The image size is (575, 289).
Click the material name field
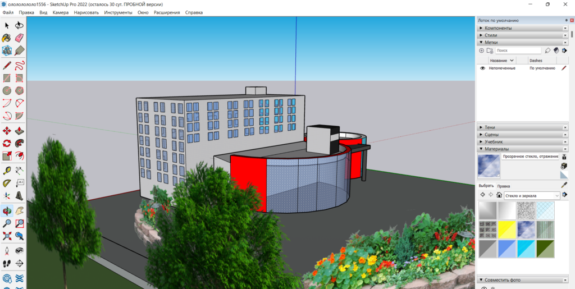(530, 157)
